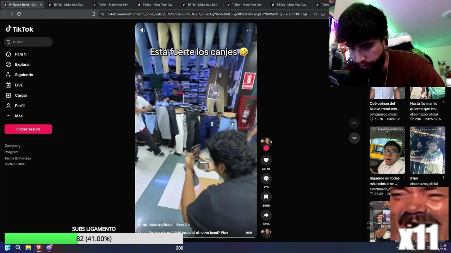The height and width of the screenshot is (253, 451).
Task: Save video using the bookmark icon
Action: (x=266, y=197)
